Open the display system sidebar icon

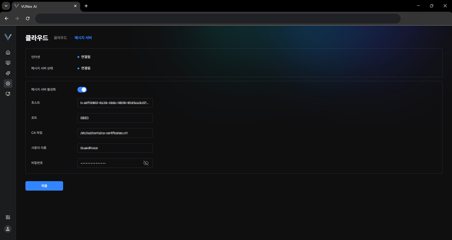pyautogui.click(x=8, y=94)
